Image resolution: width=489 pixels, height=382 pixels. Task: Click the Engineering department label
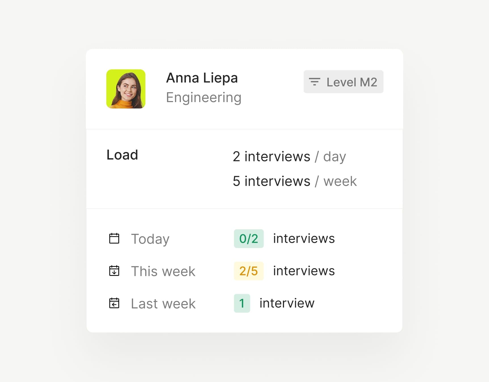click(x=204, y=98)
